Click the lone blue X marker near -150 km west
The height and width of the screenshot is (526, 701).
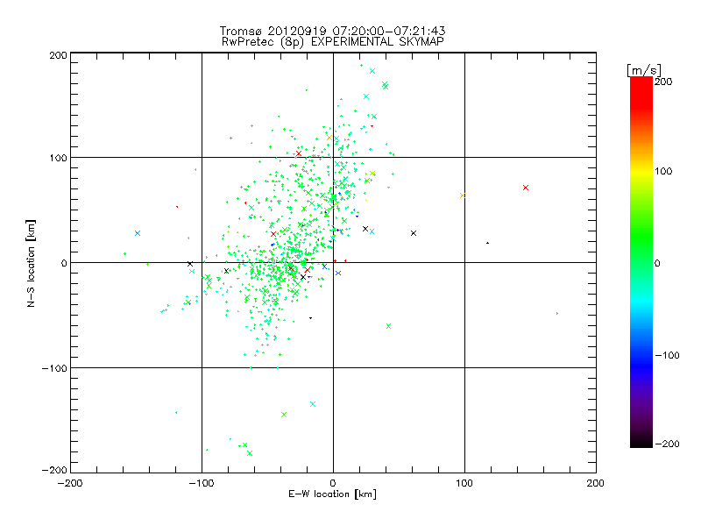click(x=138, y=233)
